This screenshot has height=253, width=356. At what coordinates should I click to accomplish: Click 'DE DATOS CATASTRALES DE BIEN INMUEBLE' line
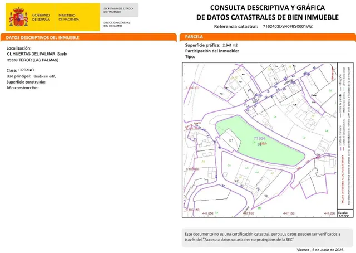(x=268, y=17)
